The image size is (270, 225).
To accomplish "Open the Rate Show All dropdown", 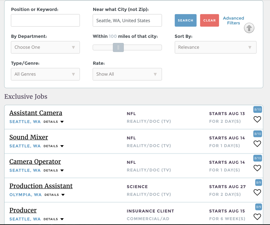I will [x=127, y=74].
